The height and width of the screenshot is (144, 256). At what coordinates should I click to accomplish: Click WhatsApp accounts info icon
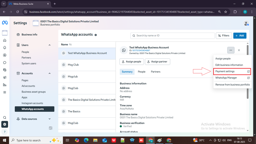point(96,35)
